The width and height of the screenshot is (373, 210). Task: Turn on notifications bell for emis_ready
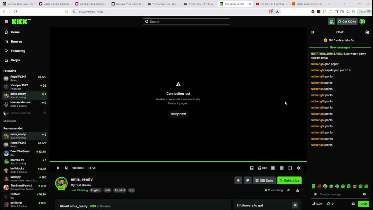point(238,181)
